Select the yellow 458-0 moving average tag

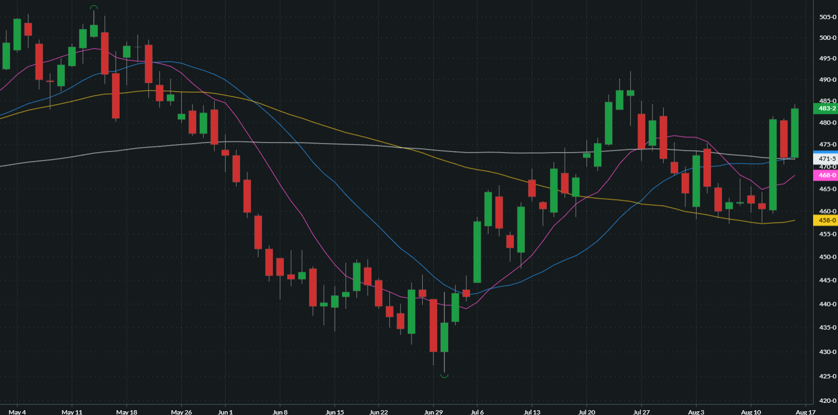pyautogui.click(x=825, y=220)
